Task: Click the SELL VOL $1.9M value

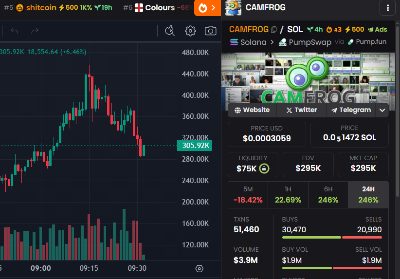Action: point(372,260)
